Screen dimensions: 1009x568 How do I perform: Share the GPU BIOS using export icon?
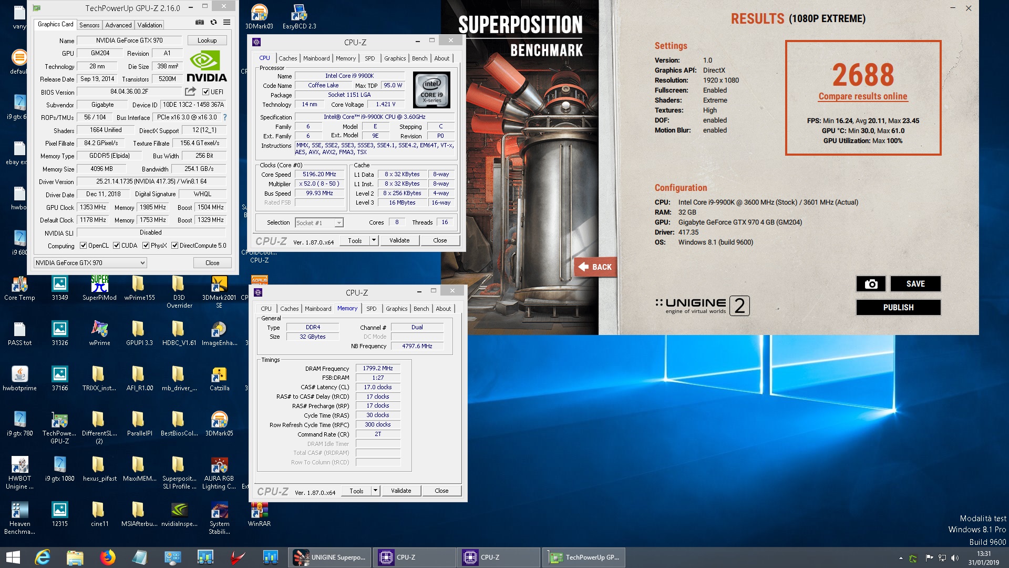pos(191,92)
